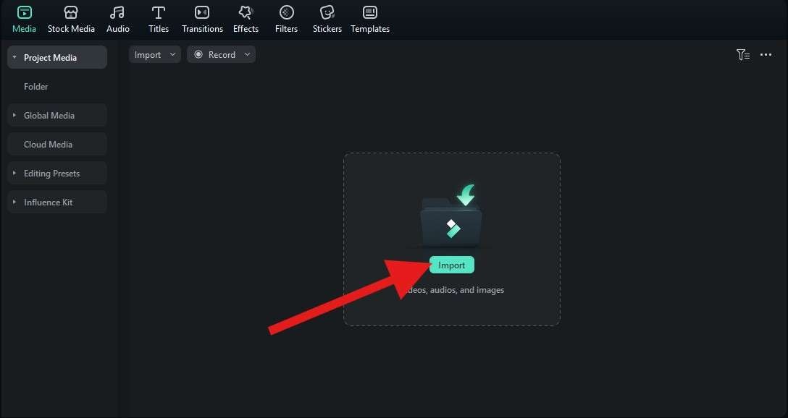Click the folder import illustration

pyautogui.click(x=452, y=216)
